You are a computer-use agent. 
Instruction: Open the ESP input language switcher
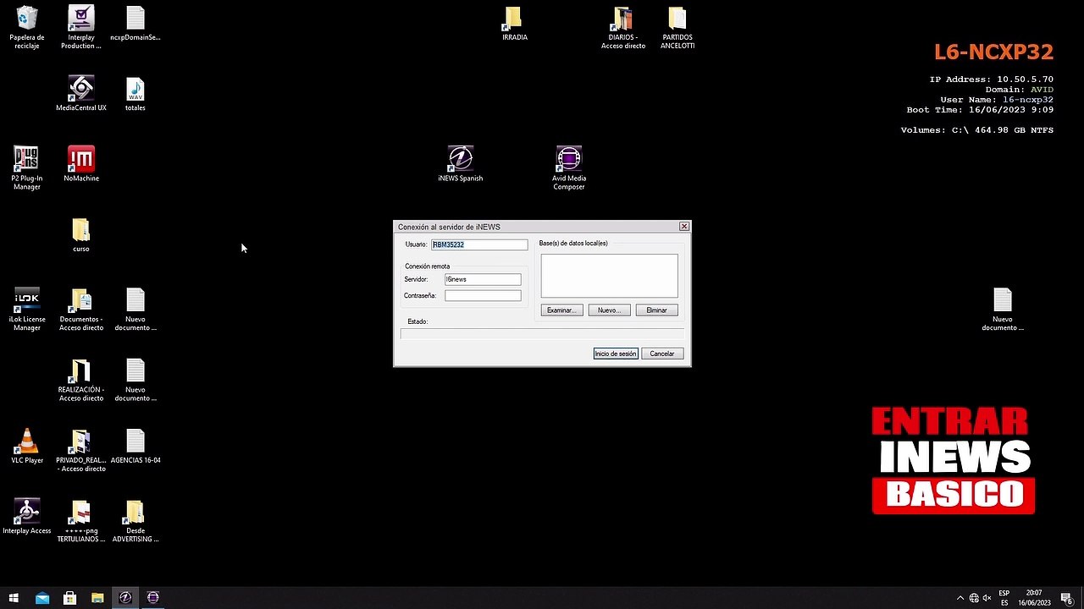[1004, 597]
